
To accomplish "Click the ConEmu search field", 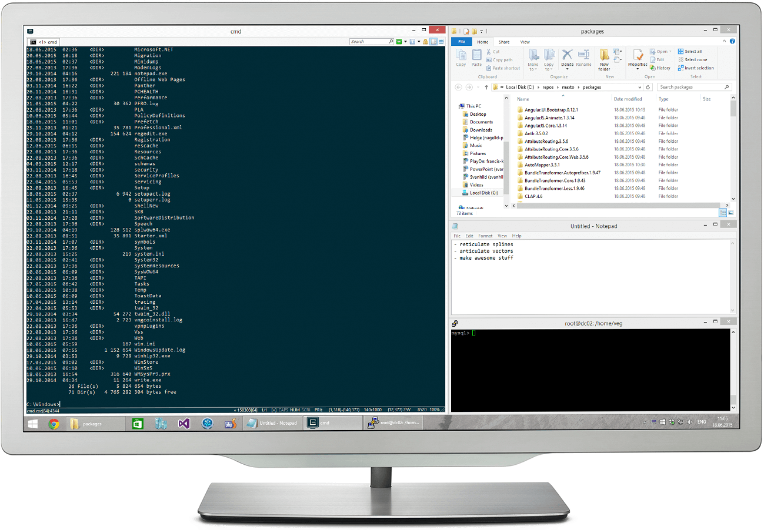I will point(372,42).
